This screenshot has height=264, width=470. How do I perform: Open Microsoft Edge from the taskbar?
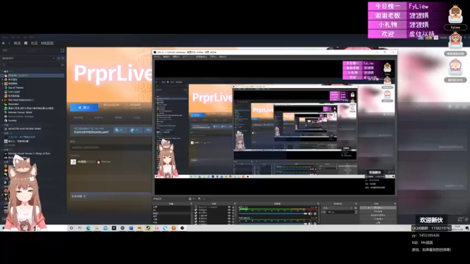pos(88,228)
